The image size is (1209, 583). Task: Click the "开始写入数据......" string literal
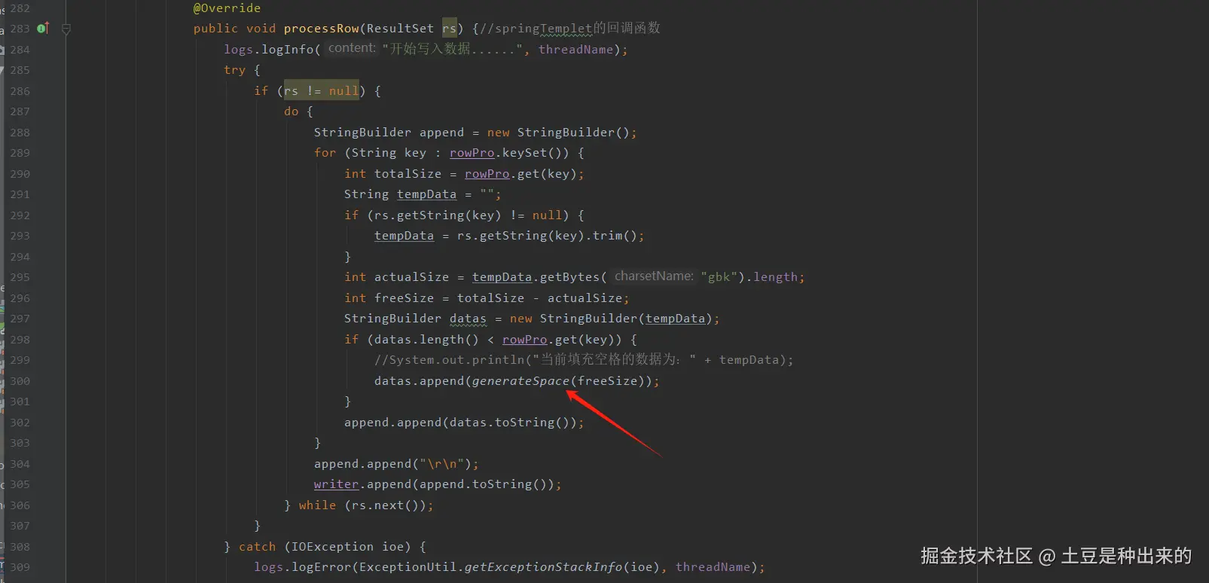(452, 50)
